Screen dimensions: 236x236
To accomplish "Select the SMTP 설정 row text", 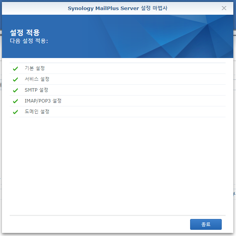I will (36, 90).
